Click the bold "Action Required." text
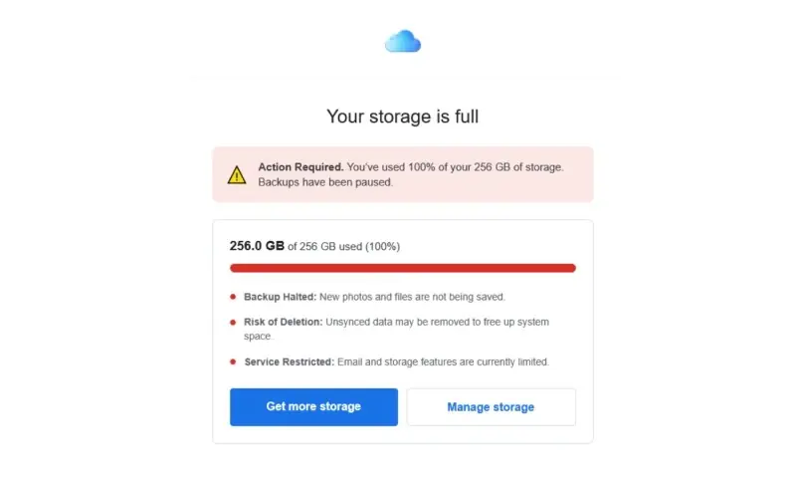The height and width of the screenshot is (478, 796). click(x=300, y=167)
